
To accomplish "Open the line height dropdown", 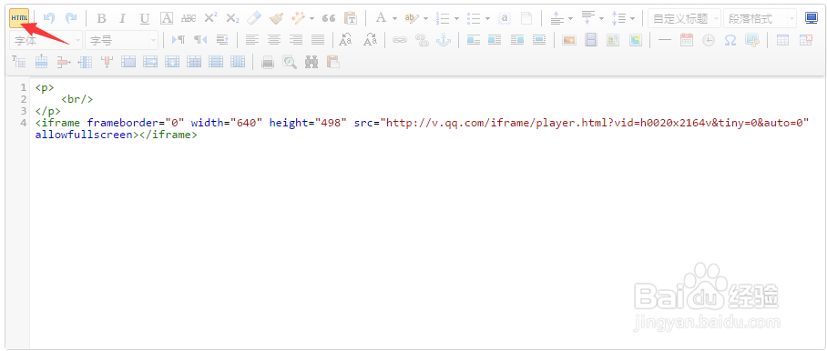I will (633, 19).
